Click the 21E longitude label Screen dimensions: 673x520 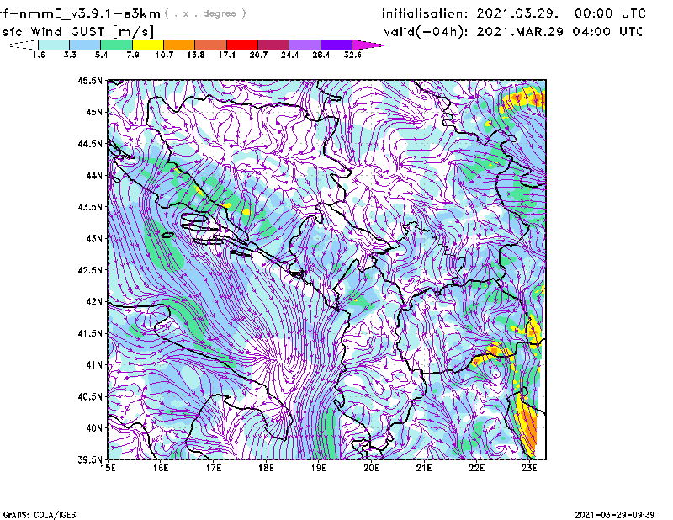(x=424, y=468)
